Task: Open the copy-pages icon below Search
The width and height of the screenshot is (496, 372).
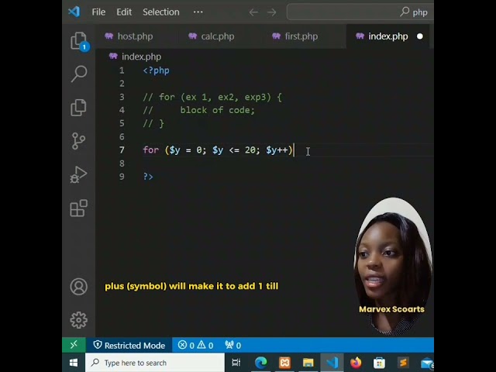Action: click(x=78, y=108)
